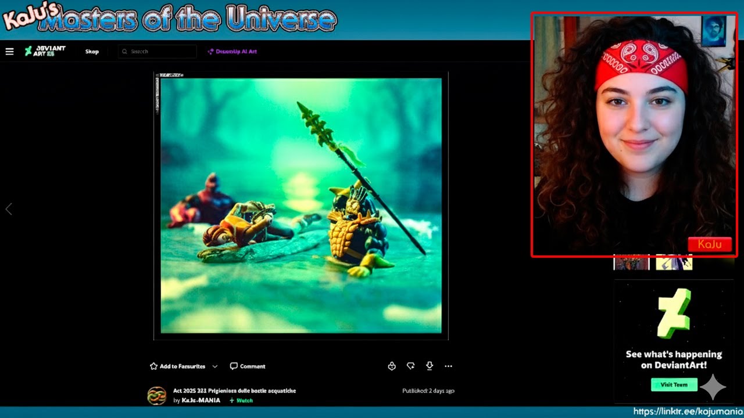Click the KaJu name tag on webcam
Viewport: 744px width, 418px height.
click(x=710, y=244)
